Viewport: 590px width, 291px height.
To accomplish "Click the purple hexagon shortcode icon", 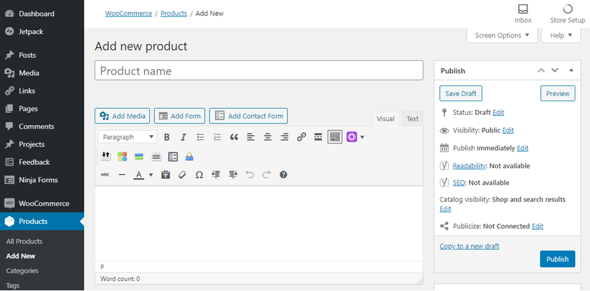I will [352, 138].
